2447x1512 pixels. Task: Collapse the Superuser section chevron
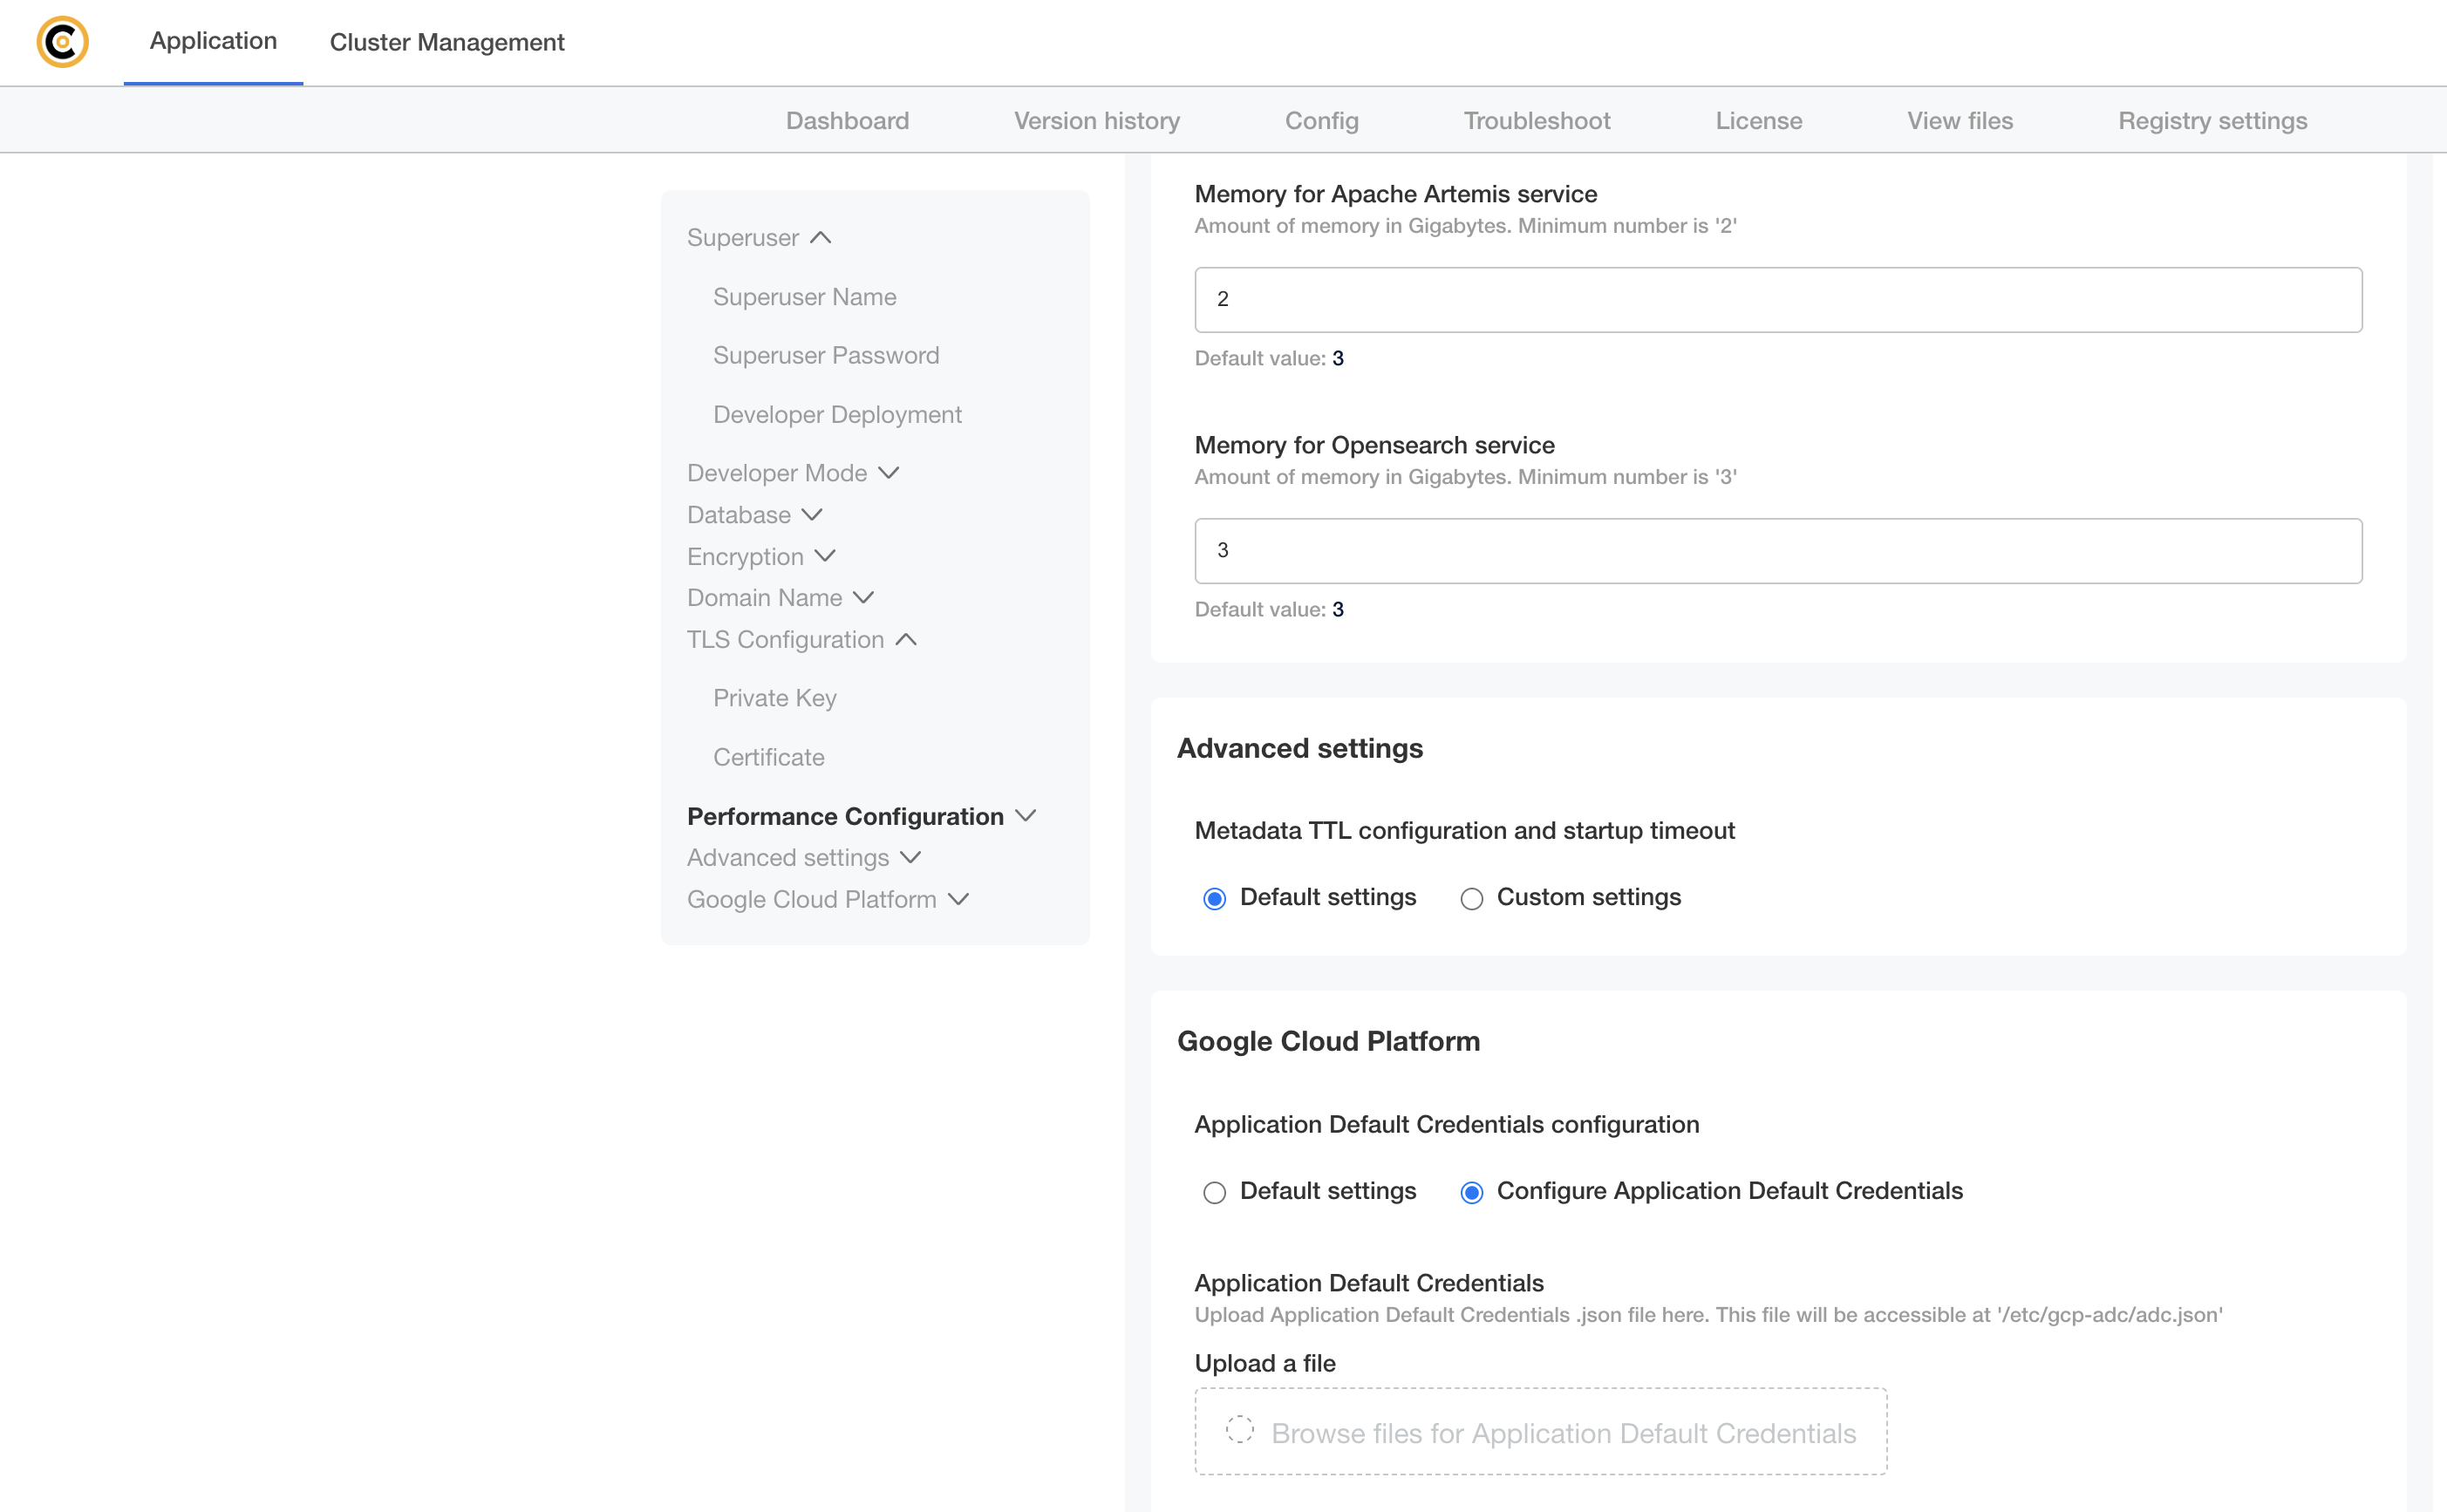pos(821,237)
